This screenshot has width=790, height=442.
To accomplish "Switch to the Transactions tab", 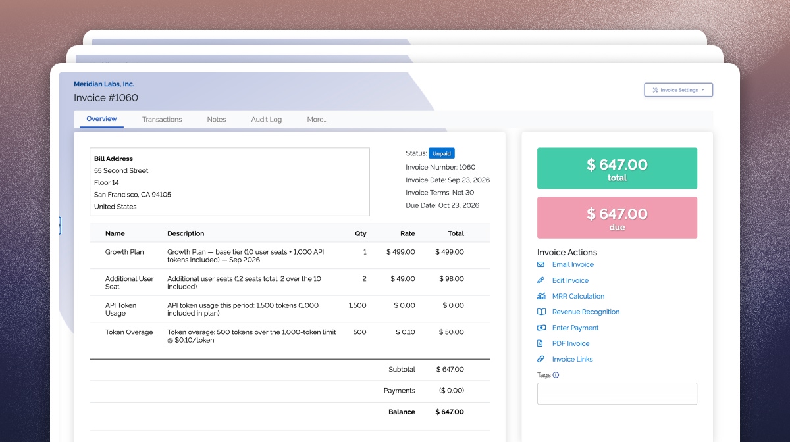I will click(x=162, y=120).
